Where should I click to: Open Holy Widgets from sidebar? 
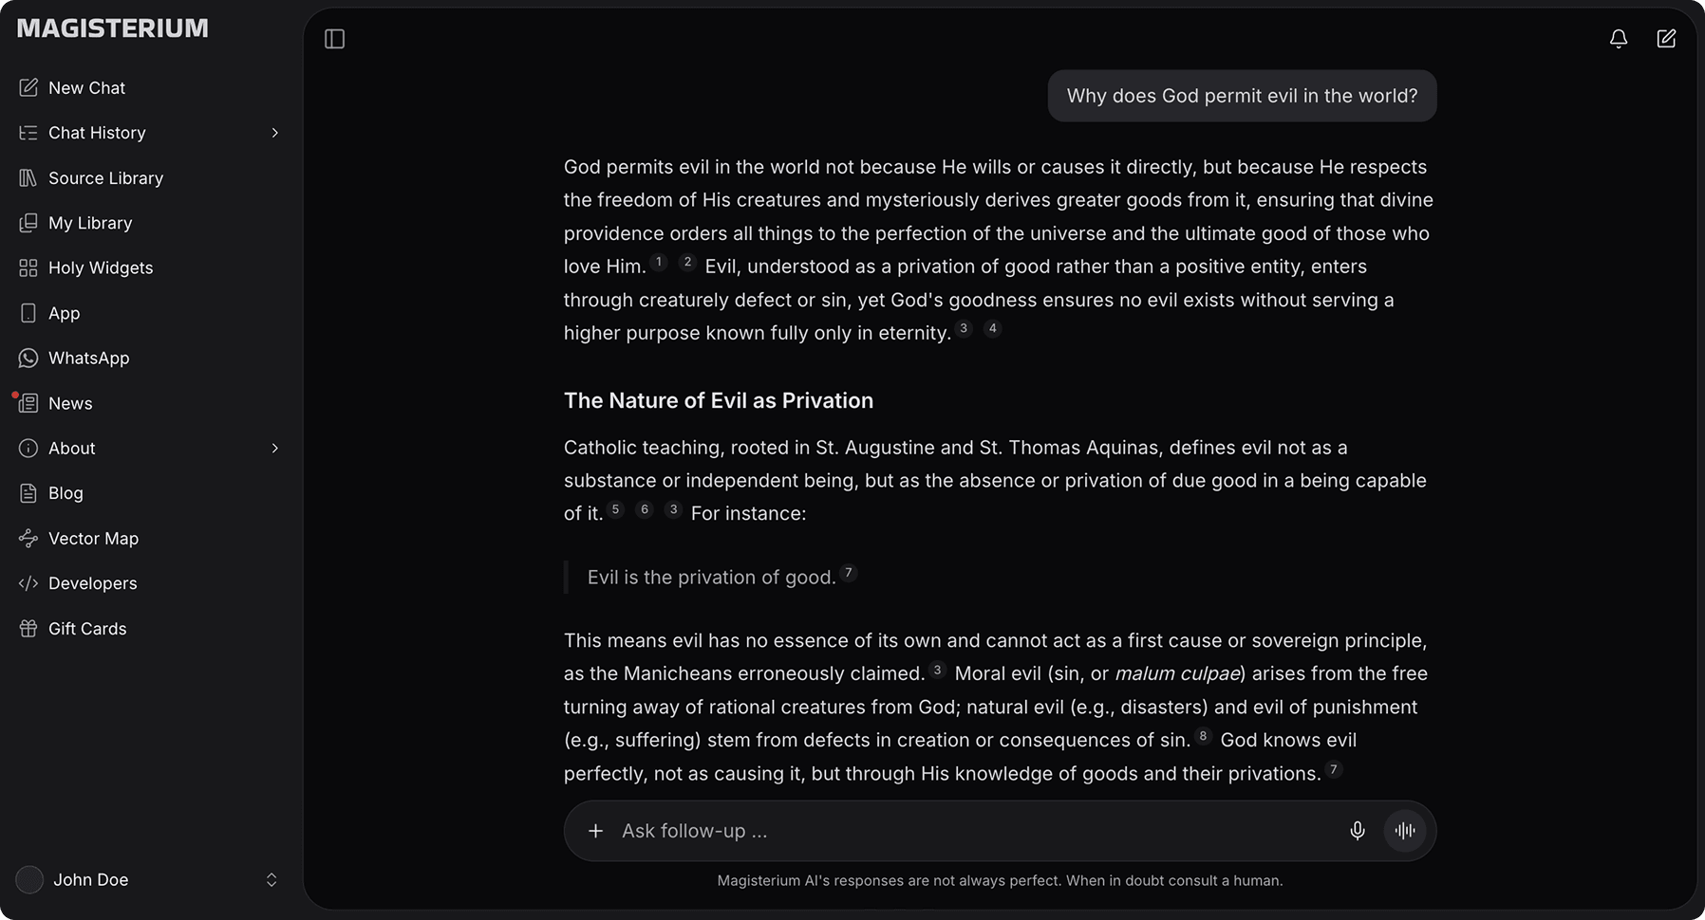[100, 267]
